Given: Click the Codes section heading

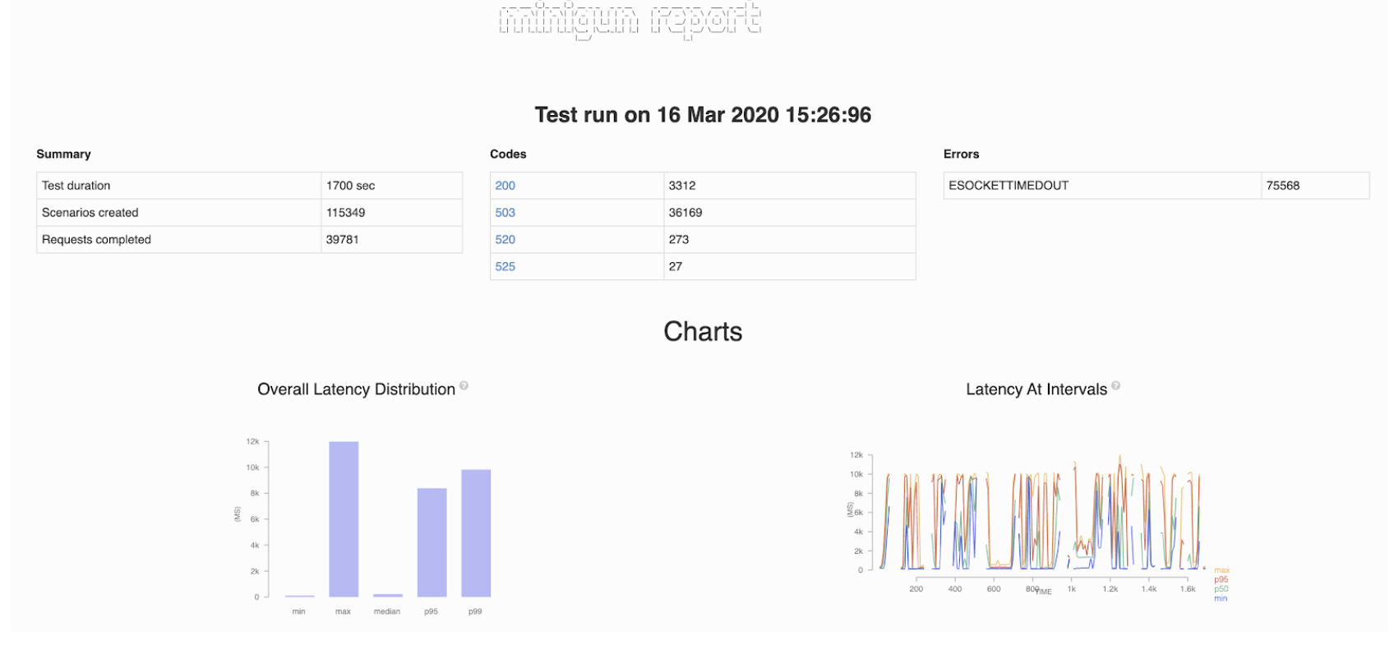Looking at the screenshot, I should click(x=508, y=154).
